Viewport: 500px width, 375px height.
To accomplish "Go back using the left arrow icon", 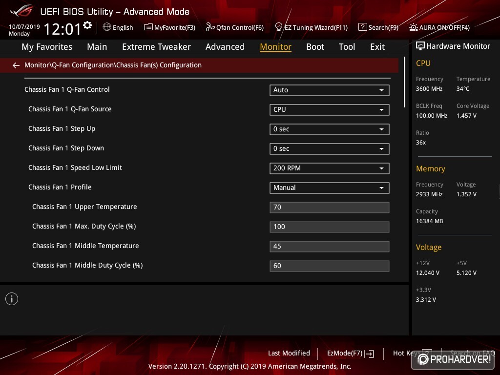I will 16,65.
